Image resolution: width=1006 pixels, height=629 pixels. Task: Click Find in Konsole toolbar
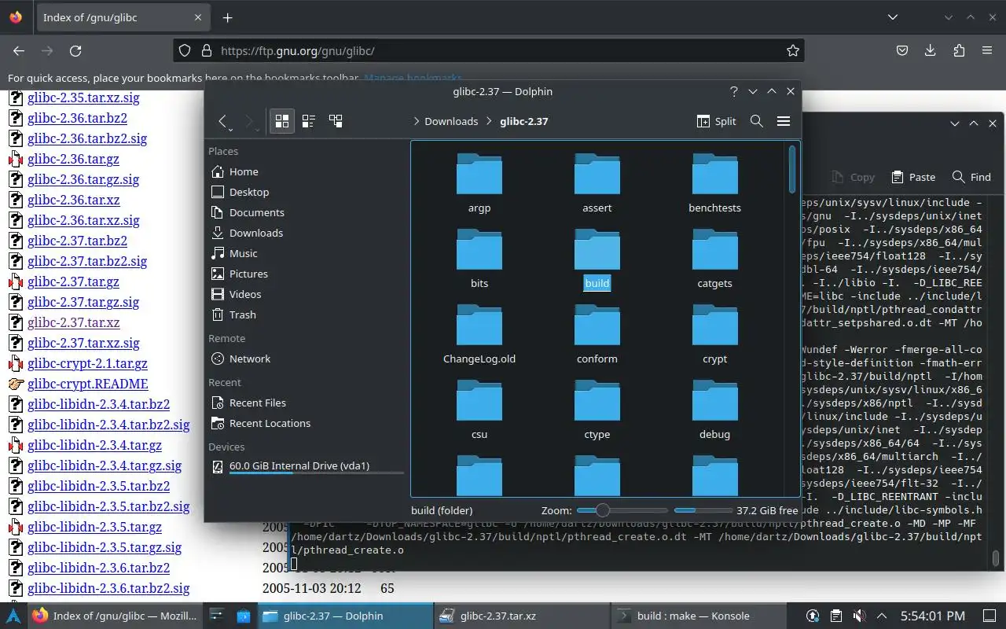tap(971, 177)
